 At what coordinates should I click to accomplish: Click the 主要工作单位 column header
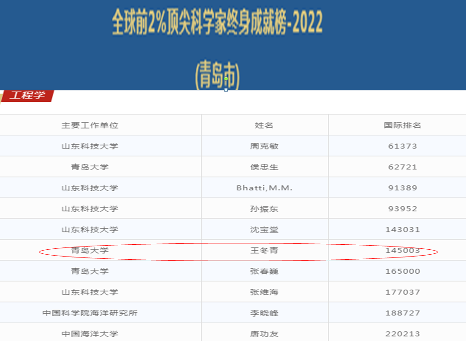pyautogui.click(x=90, y=125)
